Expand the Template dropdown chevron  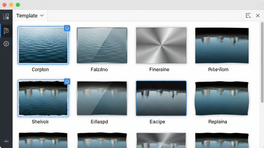click(42, 16)
